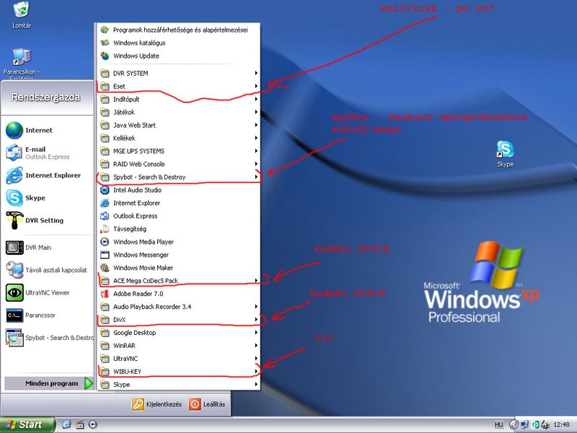Expand the Google Desktop submenu arrow
Image resolution: width=577 pixels, height=433 pixels.
click(256, 333)
